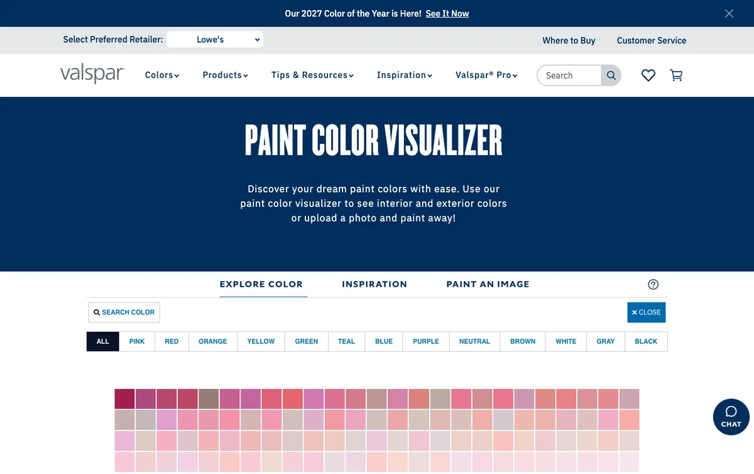Dismiss the announcement banner with X
This screenshot has height=474, width=754.
[729, 13]
